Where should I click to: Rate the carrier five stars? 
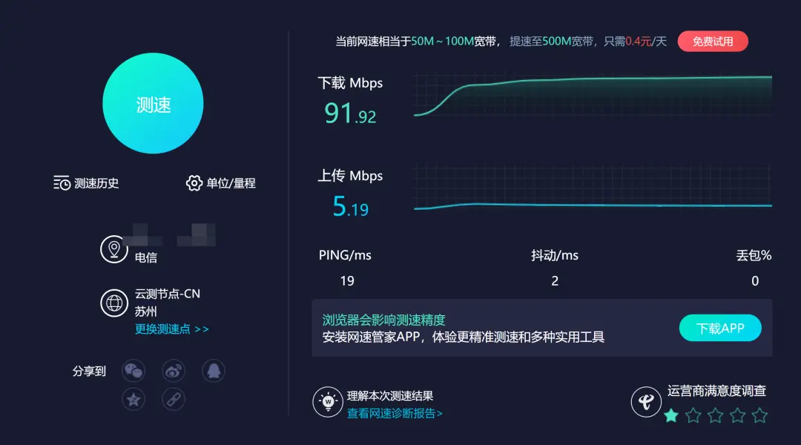tap(759, 416)
